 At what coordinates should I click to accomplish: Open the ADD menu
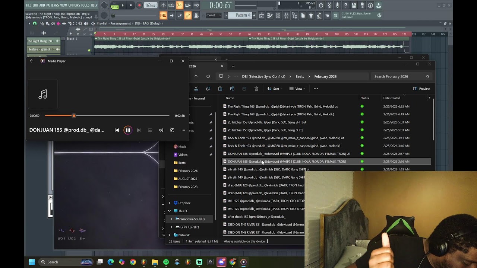tap(42, 5)
